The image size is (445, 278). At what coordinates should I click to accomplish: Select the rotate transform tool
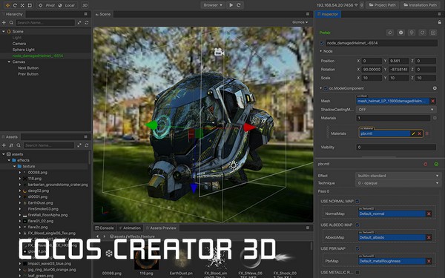click(15, 5)
